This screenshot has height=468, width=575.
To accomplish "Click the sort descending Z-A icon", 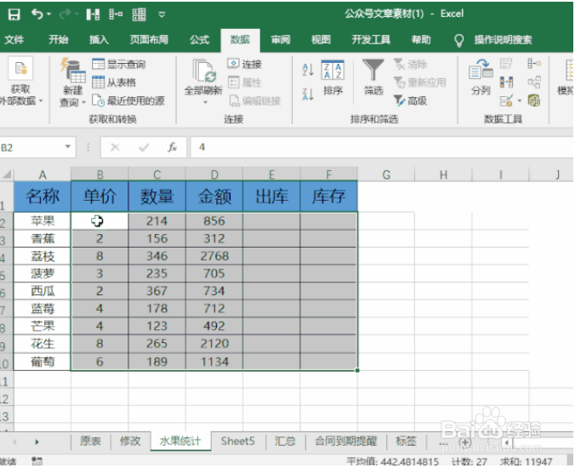I will pos(308,94).
